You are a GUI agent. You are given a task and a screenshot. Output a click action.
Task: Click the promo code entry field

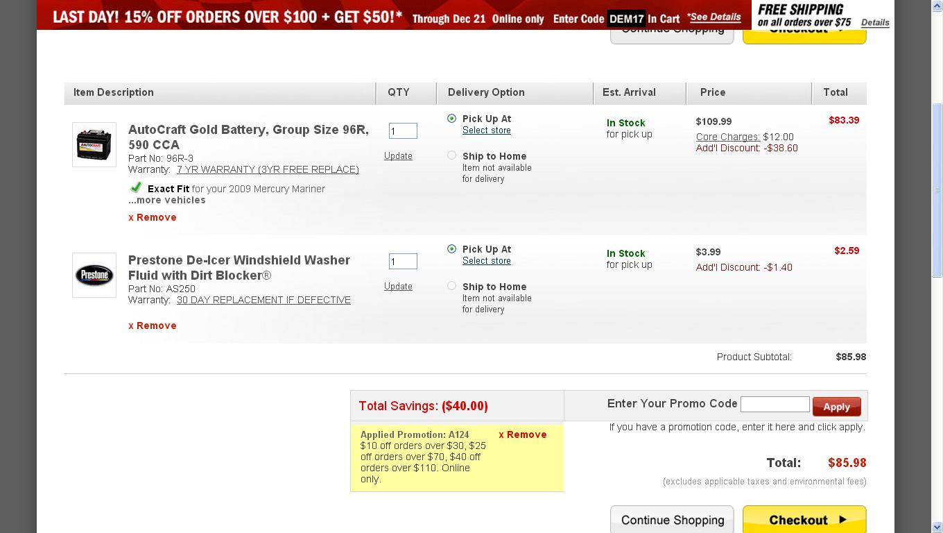pyautogui.click(x=775, y=405)
